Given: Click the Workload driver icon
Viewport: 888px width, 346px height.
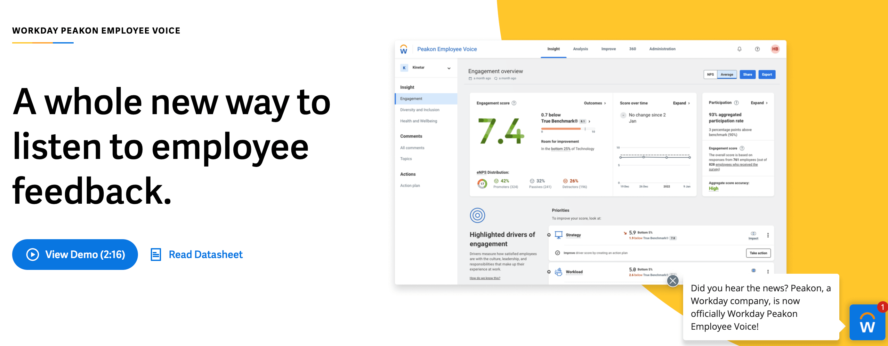Looking at the screenshot, I should click(x=559, y=272).
